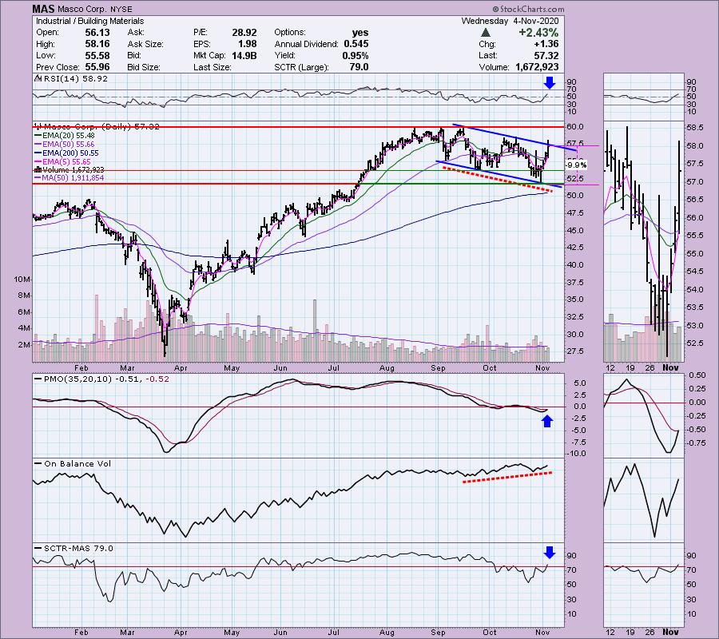Click the Chg value +1.36
719x639 pixels.
point(546,44)
